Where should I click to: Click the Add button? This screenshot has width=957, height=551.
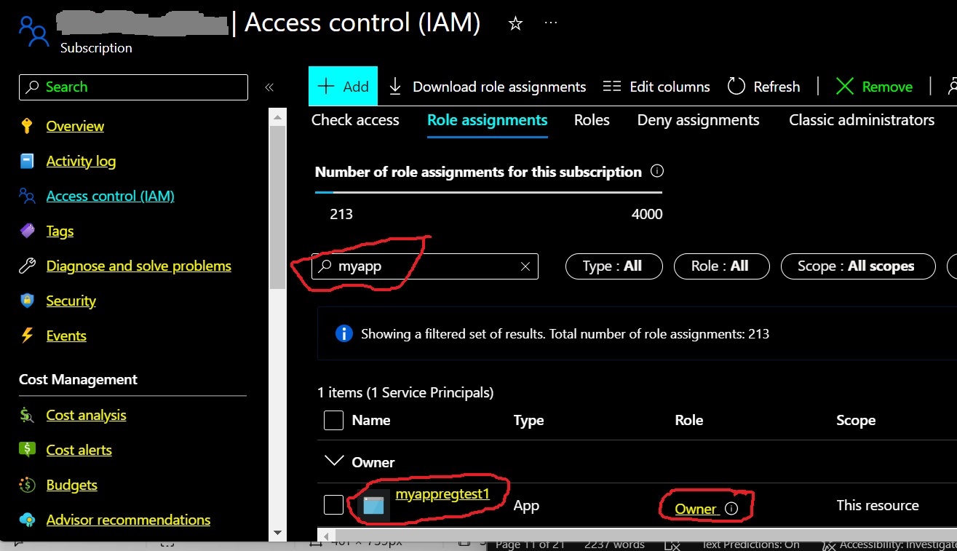pos(344,87)
